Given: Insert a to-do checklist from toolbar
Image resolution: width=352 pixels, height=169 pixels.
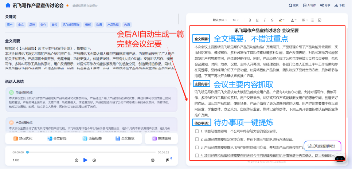Looking at the screenshot, I should tap(320, 20).
